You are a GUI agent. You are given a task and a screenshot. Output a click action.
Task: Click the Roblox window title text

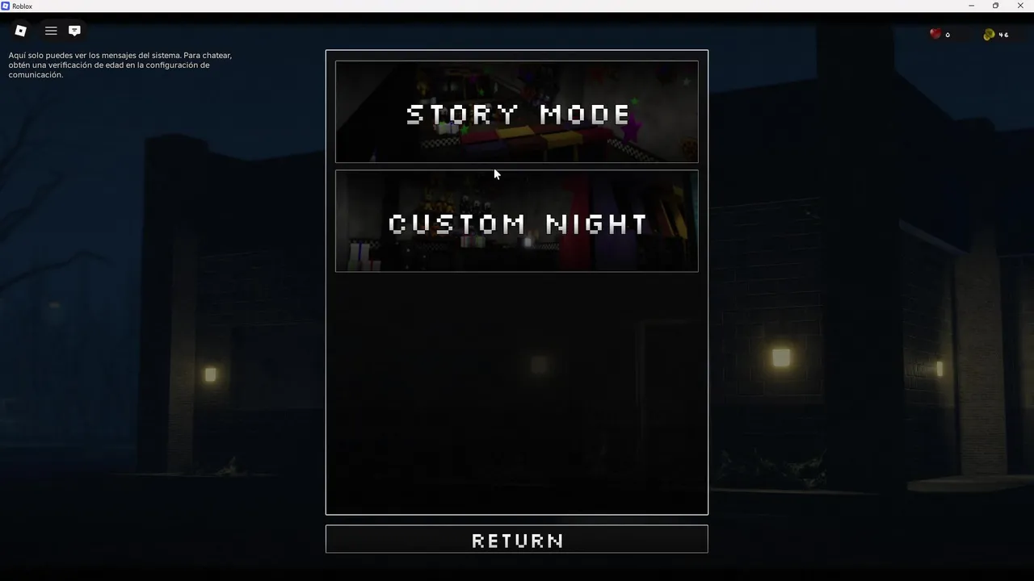22,6
